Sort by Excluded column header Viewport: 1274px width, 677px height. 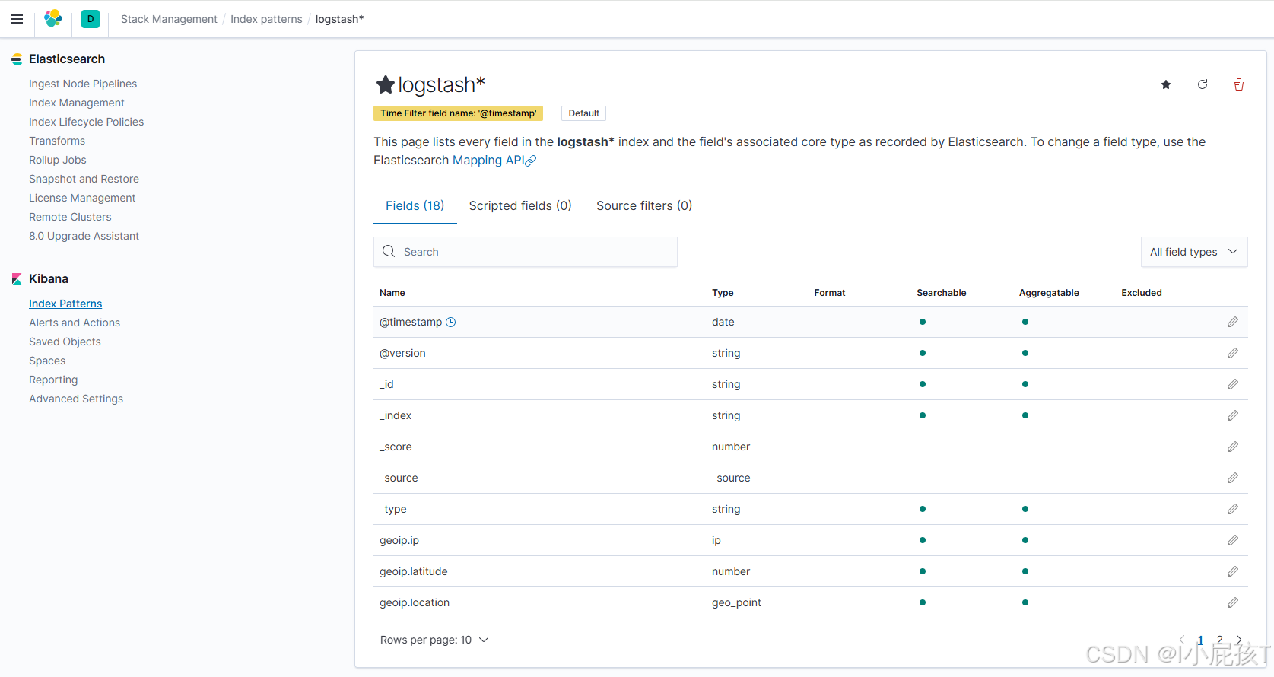tap(1142, 293)
